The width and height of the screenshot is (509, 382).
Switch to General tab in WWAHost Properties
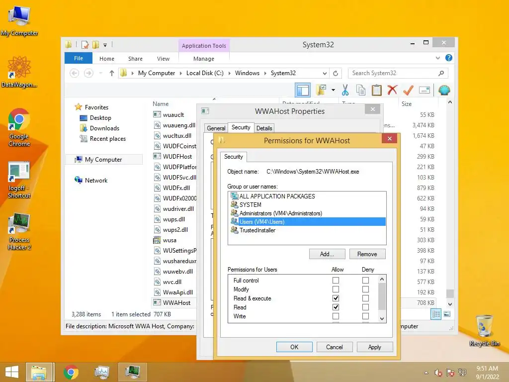(216, 128)
